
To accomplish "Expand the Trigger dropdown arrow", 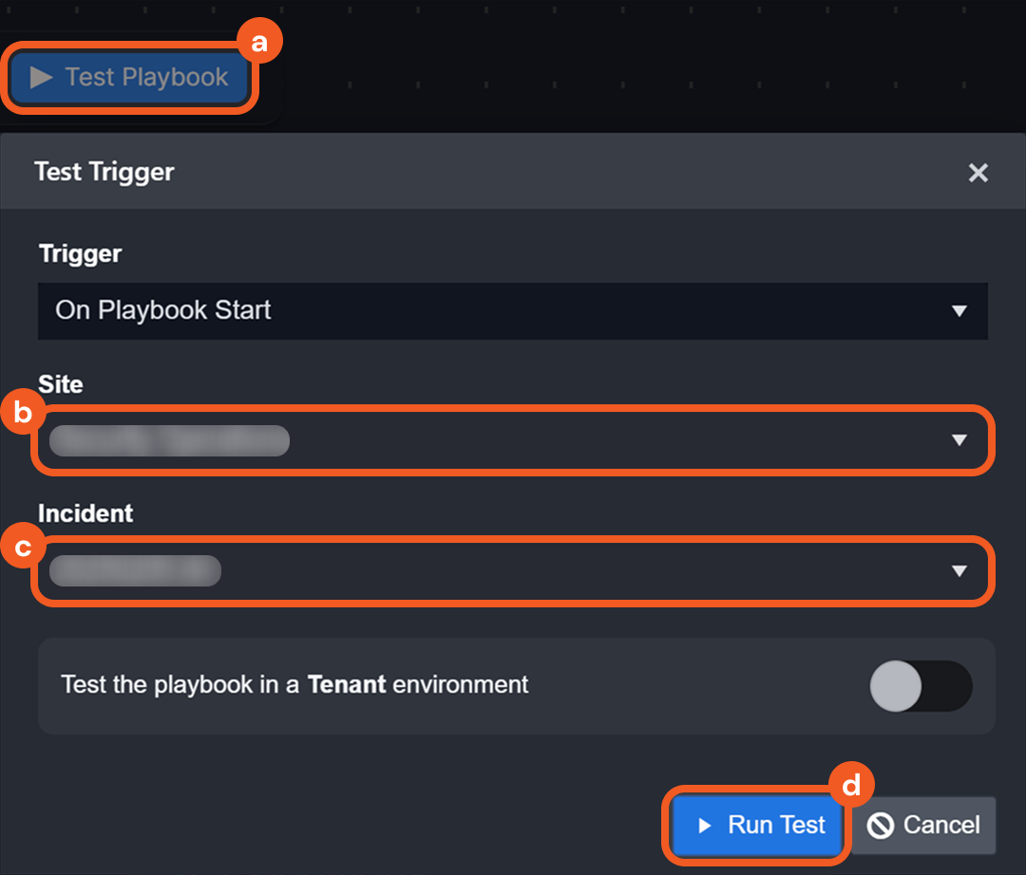I will [x=959, y=311].
